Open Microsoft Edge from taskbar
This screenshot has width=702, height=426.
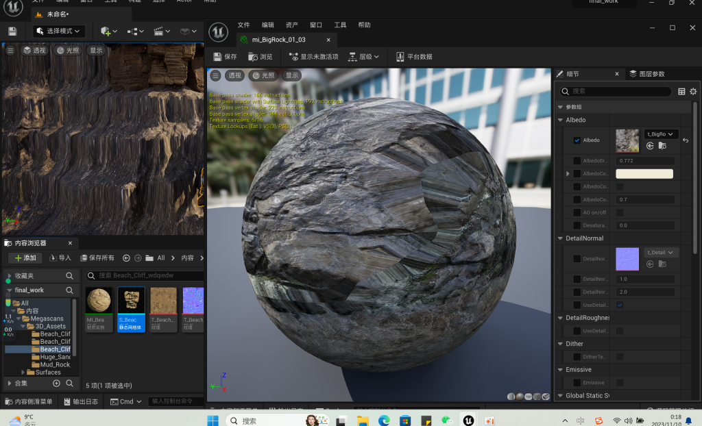click(x=384, y=421)
